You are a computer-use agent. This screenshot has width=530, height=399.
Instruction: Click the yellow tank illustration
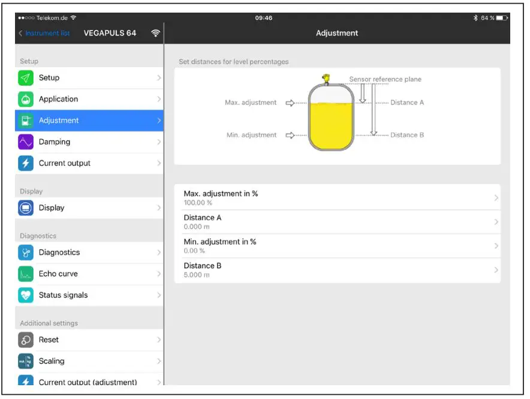[x=331, y=117]
